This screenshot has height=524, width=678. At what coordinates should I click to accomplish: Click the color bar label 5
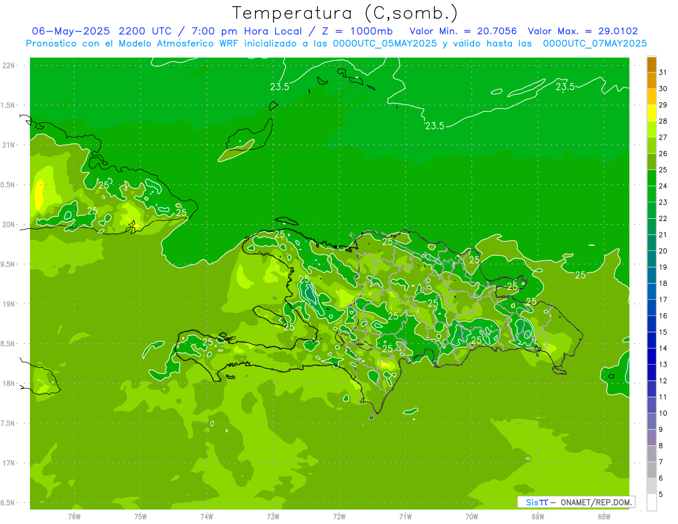[661, 495]
